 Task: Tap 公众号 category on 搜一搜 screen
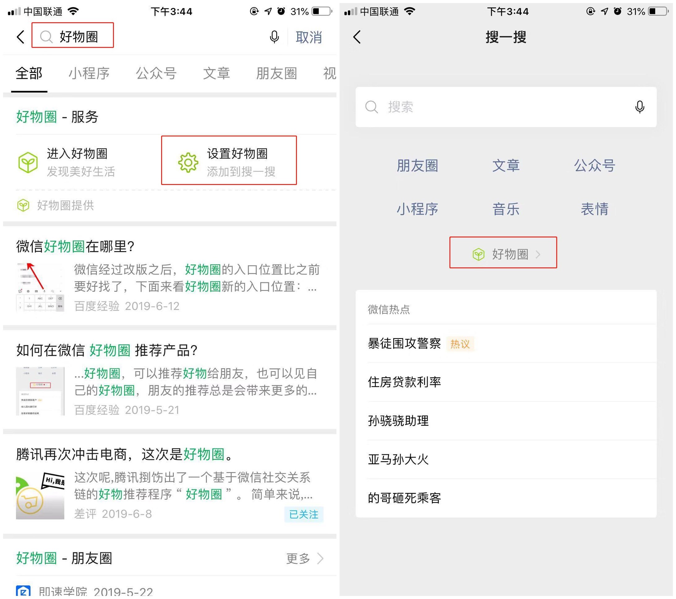[594, 166]
